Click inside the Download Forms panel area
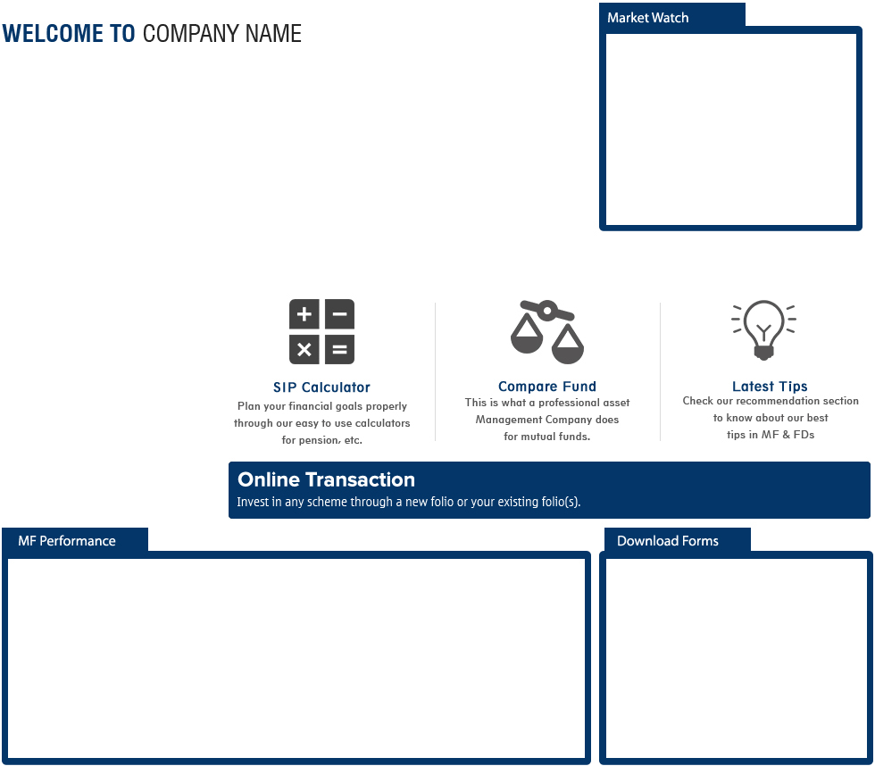The width and height of the screenshot is (875, 766). point(736,658)
